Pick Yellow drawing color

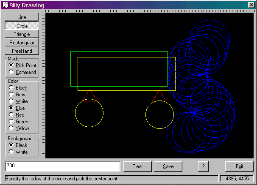pyautogui.click(x=11, y=128)
